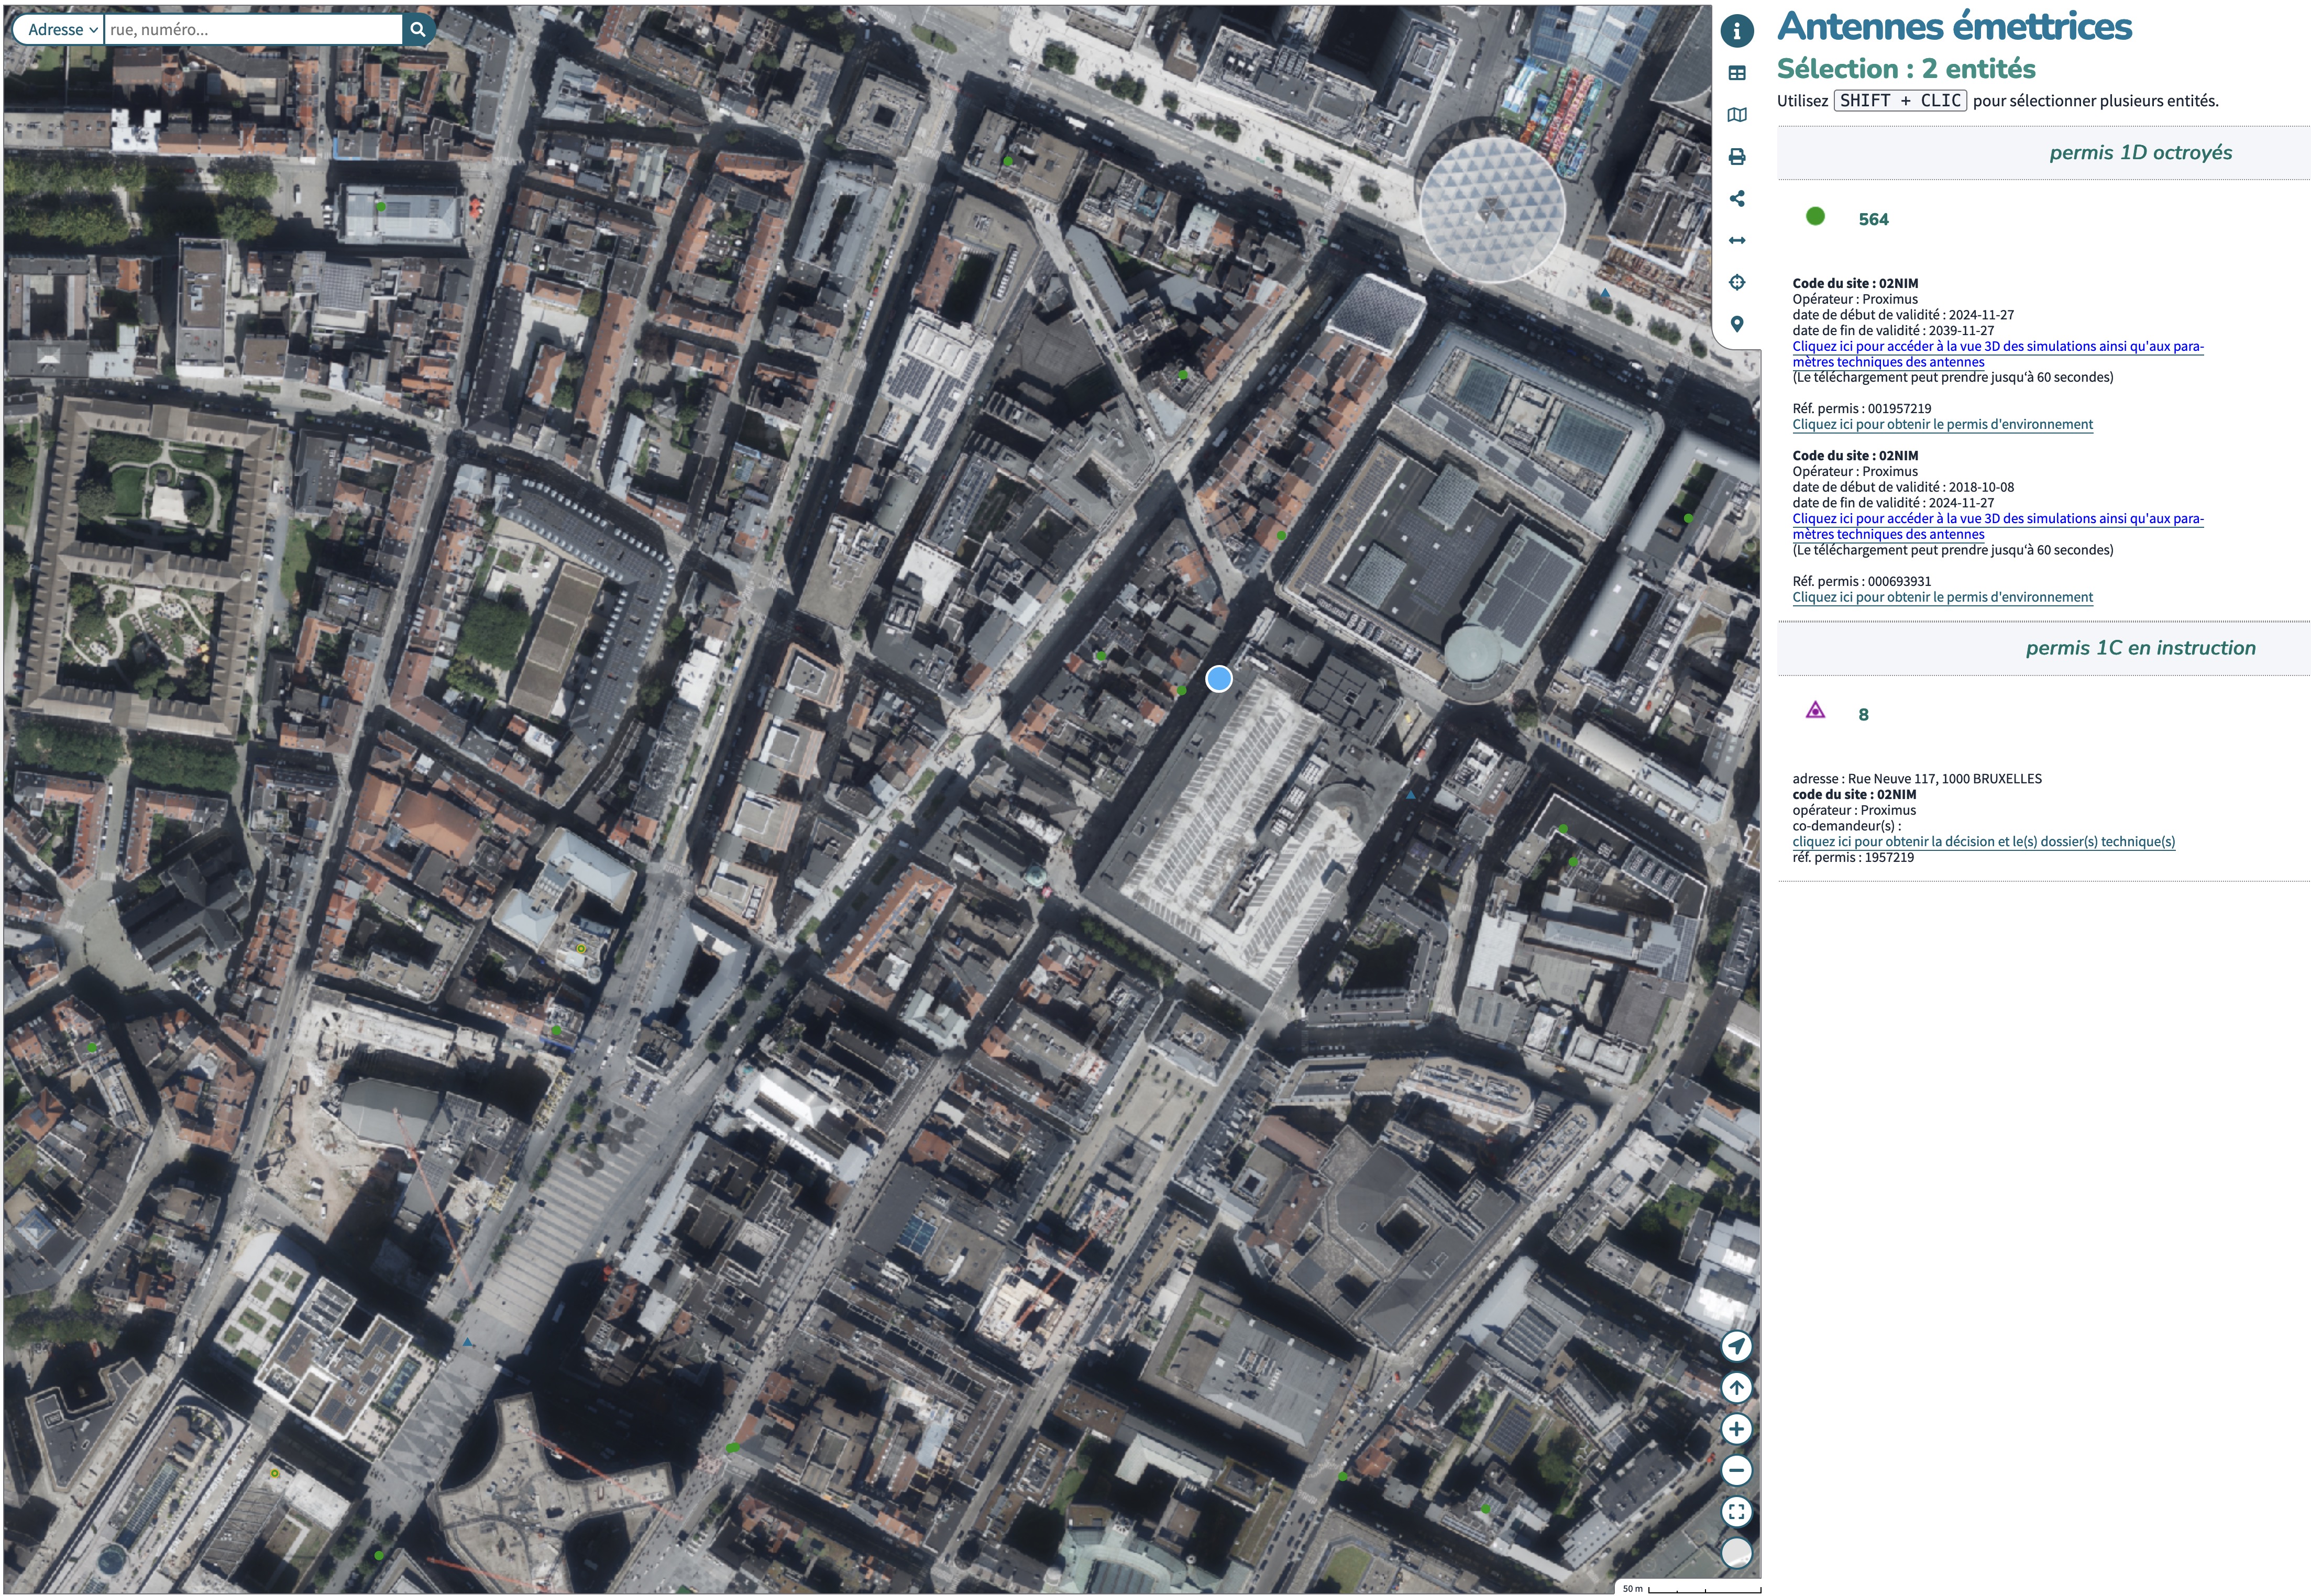Screen dimensions: 2311x1596
Task: Click 'réf. permis : 1957219' text
Action: pyautogui.click(x=1853, y=857)
